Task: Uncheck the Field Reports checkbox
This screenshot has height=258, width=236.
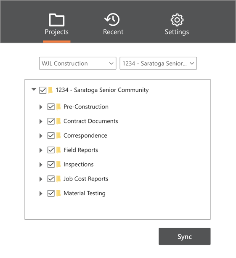Action: click(x=51, y=150)
